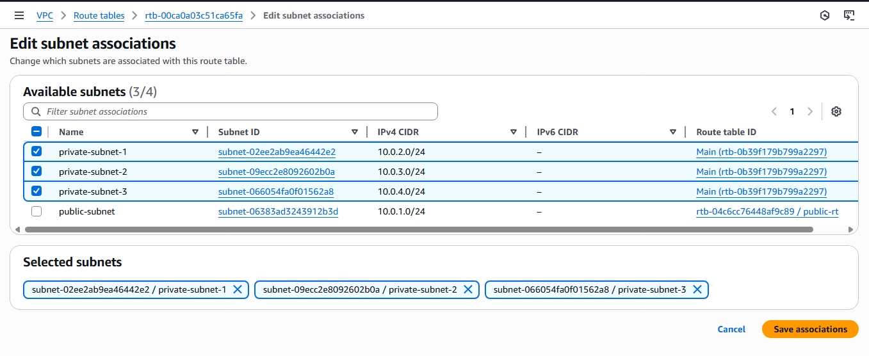This screenshot has height=356, width=869.
Task: Check the public-subnet checkbox
Action: pos(37,211)
